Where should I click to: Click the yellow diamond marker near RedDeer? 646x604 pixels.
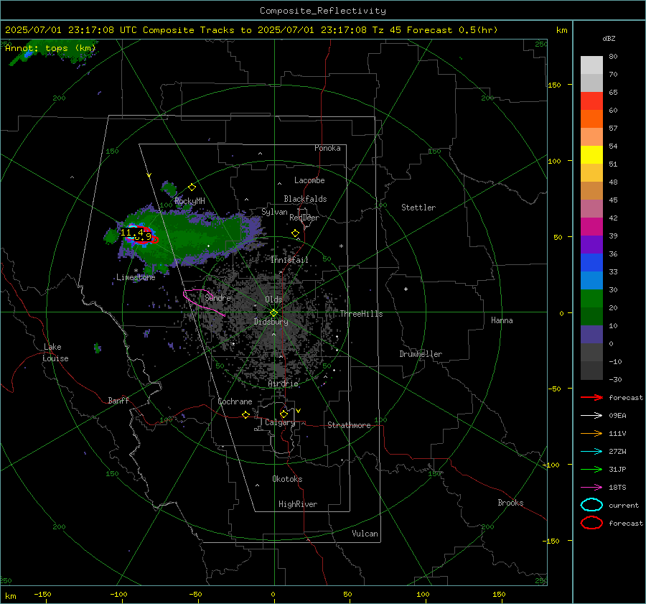[295, 233]
